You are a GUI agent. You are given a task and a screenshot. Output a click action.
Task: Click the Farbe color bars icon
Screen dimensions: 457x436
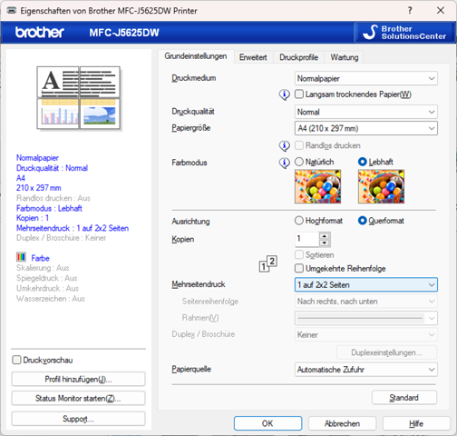[x=21, y=257]
